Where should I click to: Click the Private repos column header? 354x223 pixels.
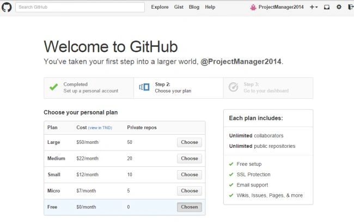tap(142, 128)
